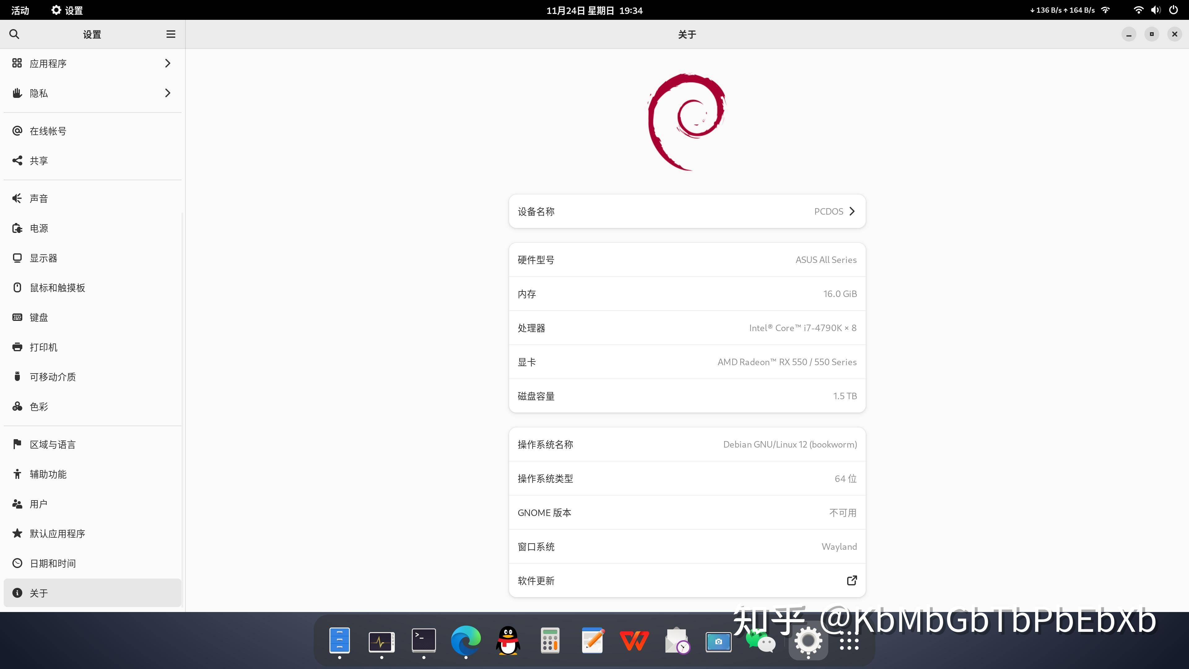Show all applications grid in dock
The height and width of the screenshot is (669, 1189).
pos(849,641)
